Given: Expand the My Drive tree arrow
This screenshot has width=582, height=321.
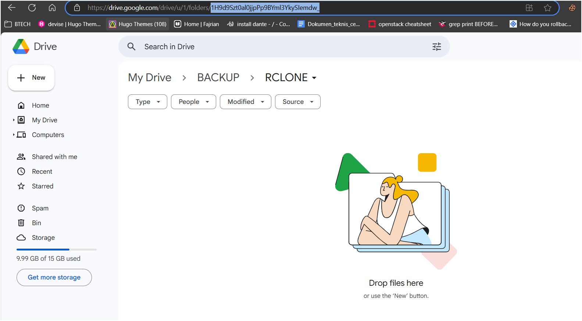Looking at the screenshot, I should (x=14, y=120).
